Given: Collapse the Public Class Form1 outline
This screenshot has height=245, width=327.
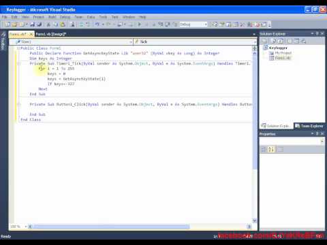Looking at the screenshot, I should 18,48.
